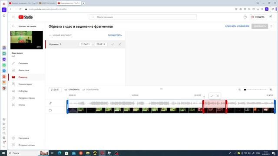Click the timeline zoom slider knob
Image resolution: width=278 pixels, height=156 pixels.
pos(245,90)
